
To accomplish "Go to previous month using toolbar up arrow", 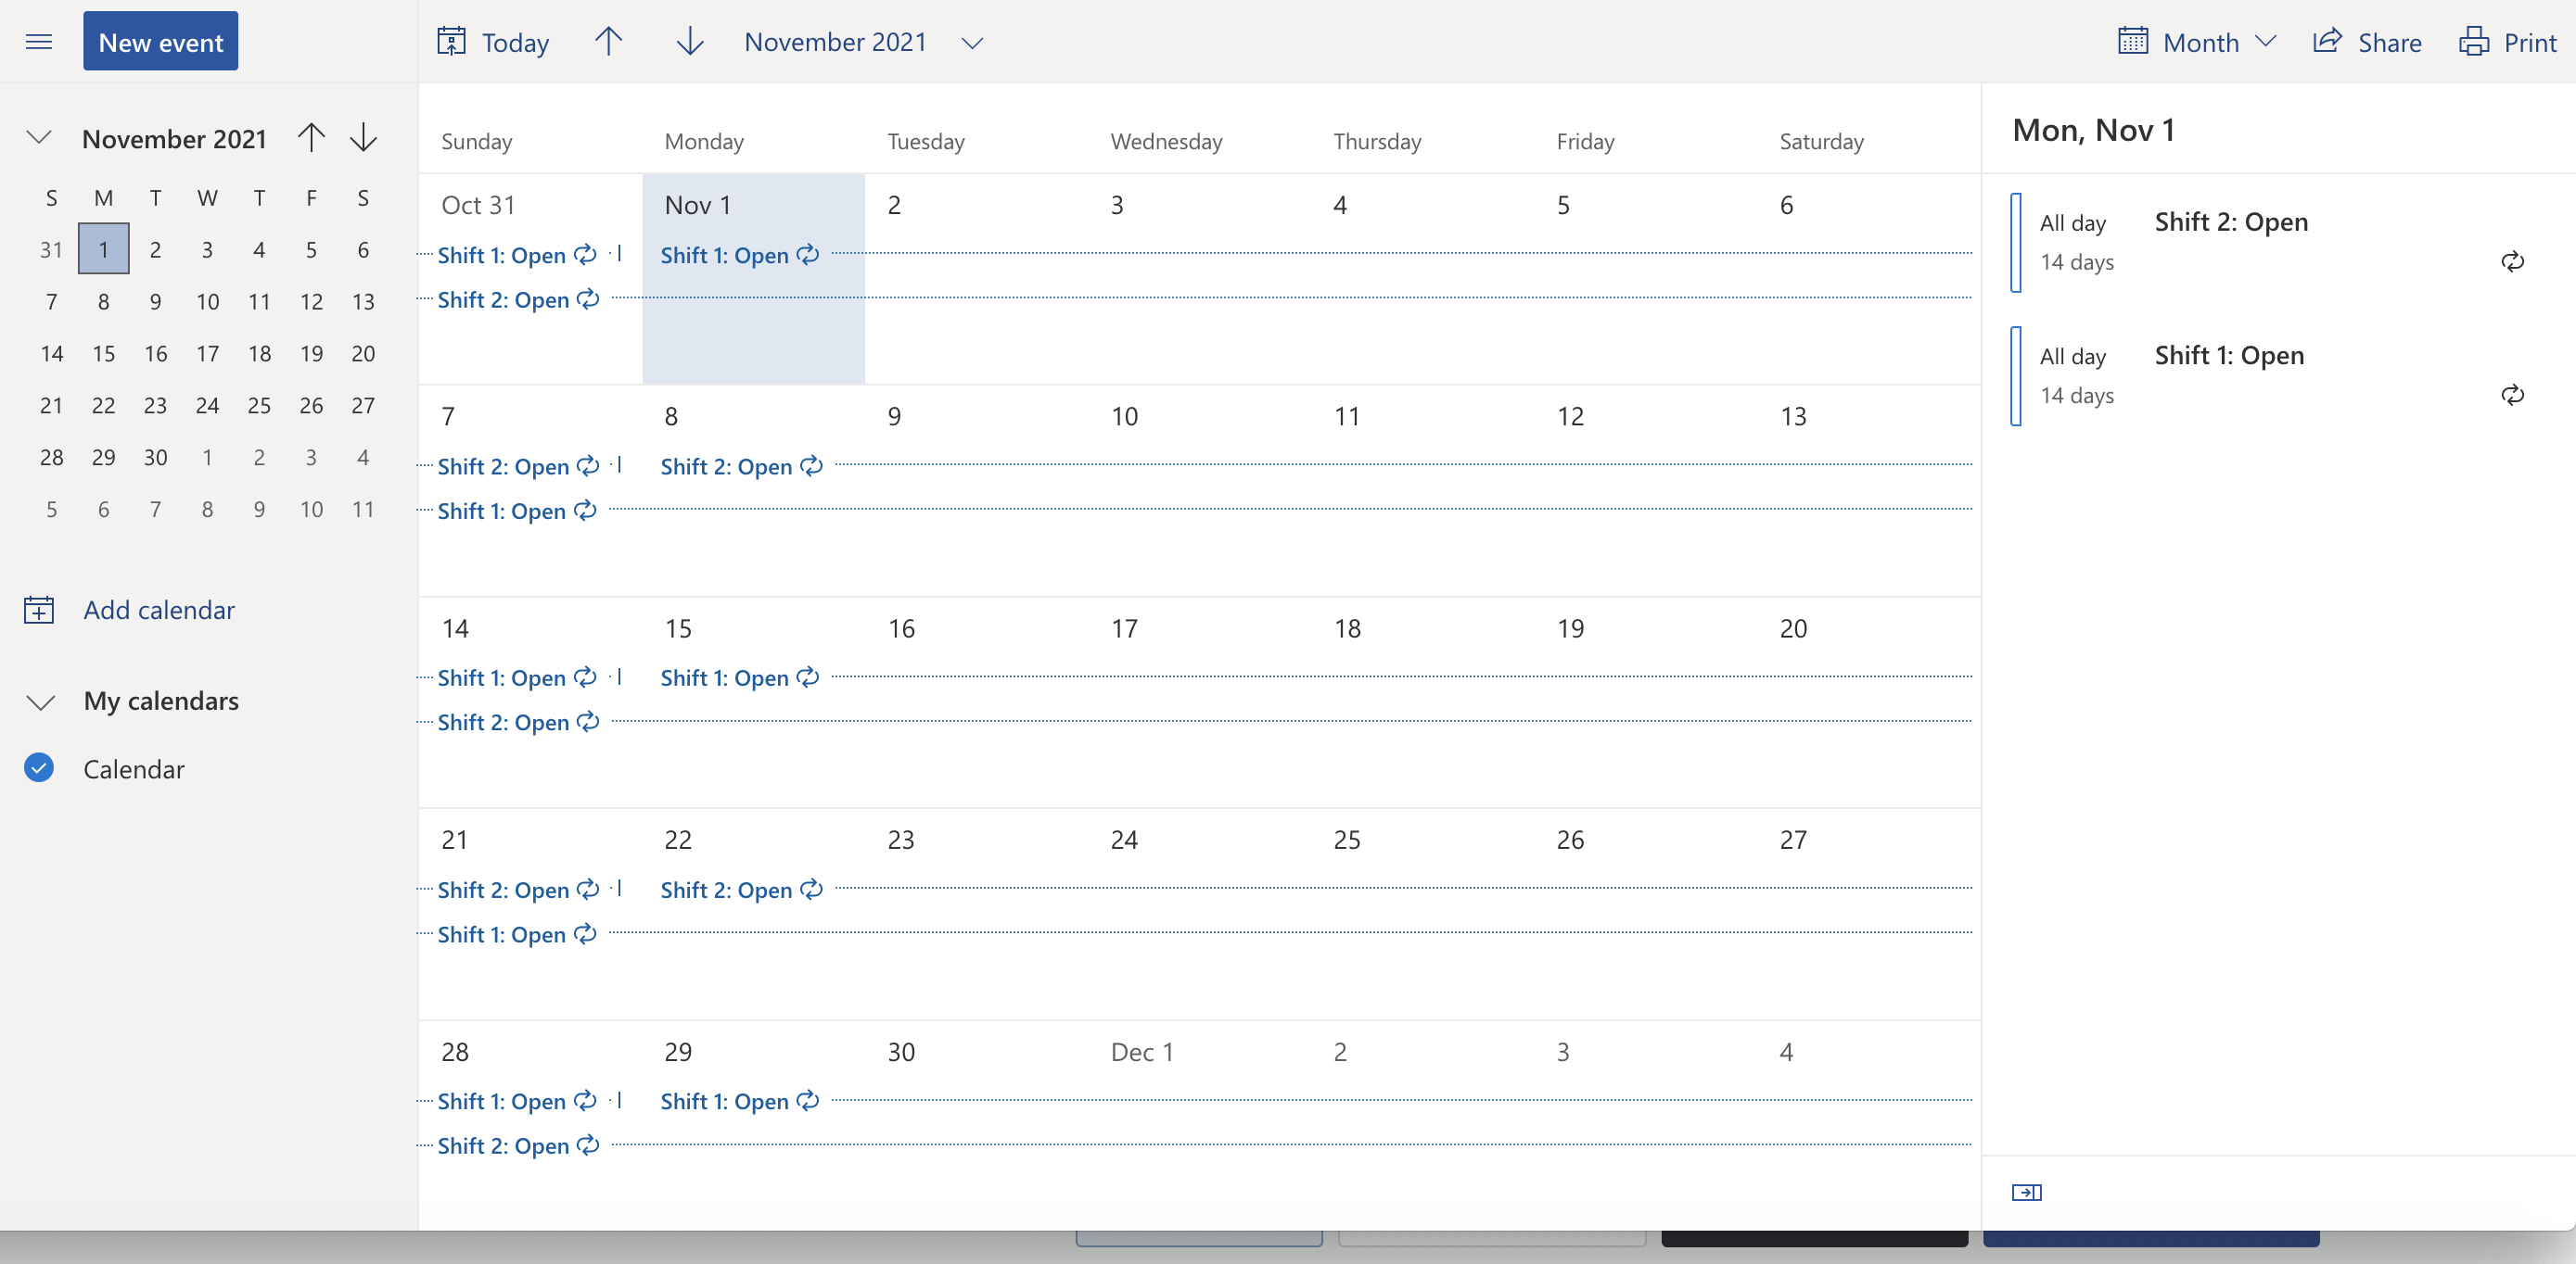I will pos(608,42).
